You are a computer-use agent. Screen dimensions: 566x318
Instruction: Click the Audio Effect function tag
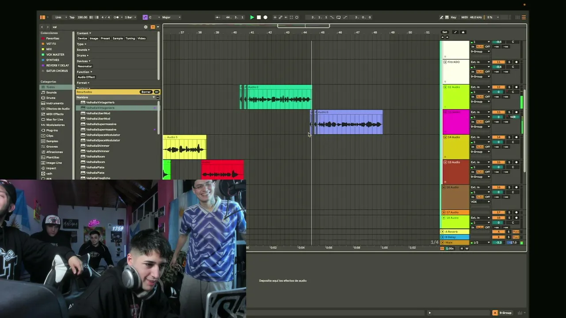(x=86, y=77)
